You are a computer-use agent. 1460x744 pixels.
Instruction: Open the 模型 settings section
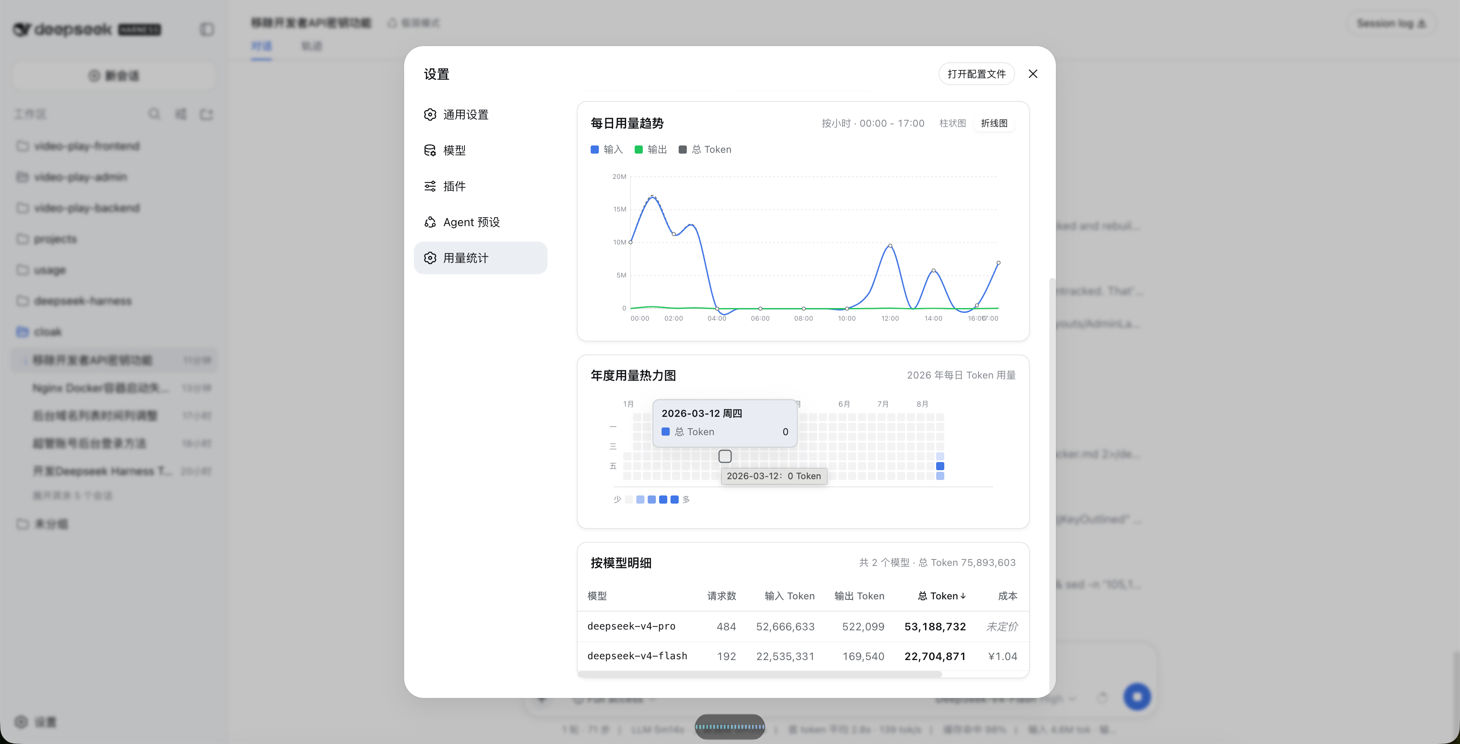(480, 150)
